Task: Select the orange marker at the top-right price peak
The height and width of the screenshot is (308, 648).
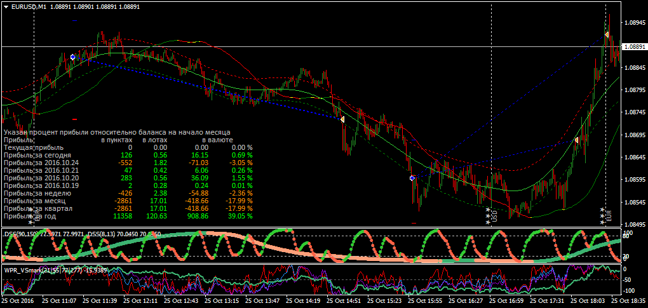Action: pos(606,35)
